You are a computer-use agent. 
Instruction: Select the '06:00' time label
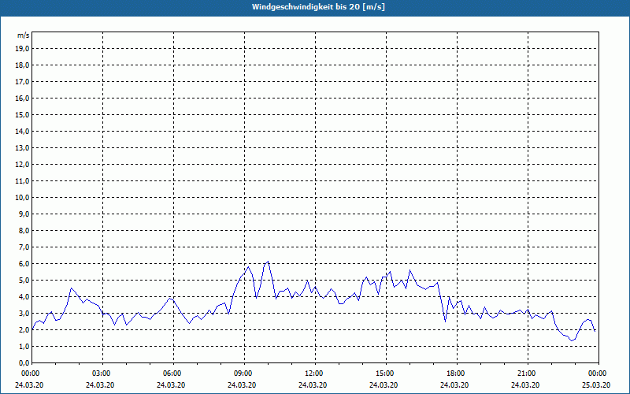point(173,374)
